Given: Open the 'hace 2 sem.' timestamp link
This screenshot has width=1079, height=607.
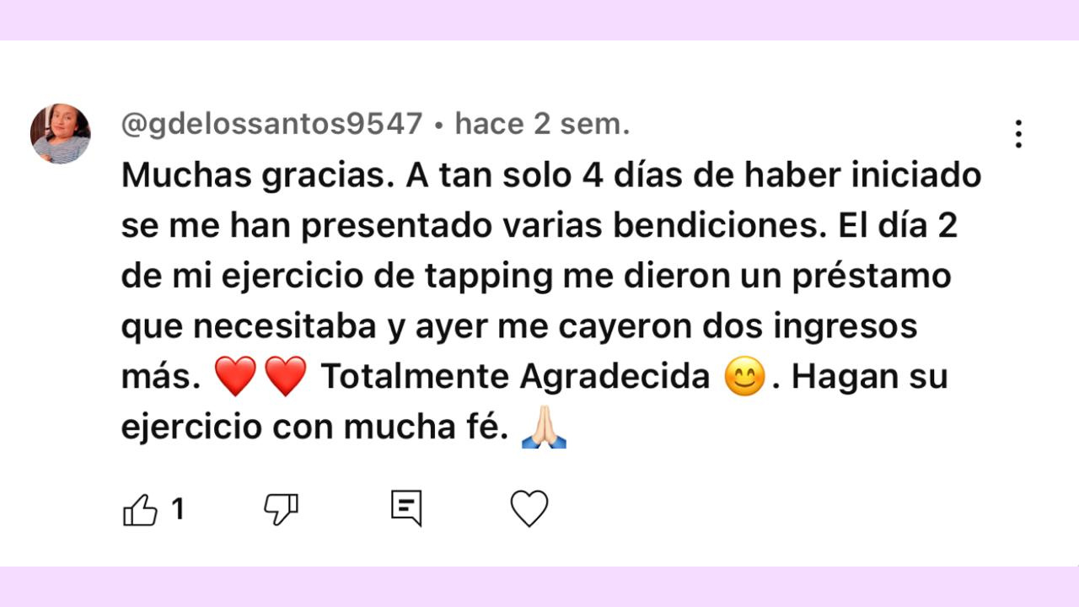Looking at the screenshot, I should tap(542, 125).
